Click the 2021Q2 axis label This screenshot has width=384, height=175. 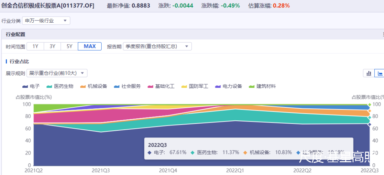(33, 170)
